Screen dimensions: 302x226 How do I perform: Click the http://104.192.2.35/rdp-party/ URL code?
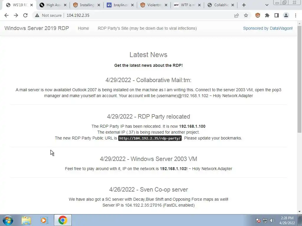(150, 138)
